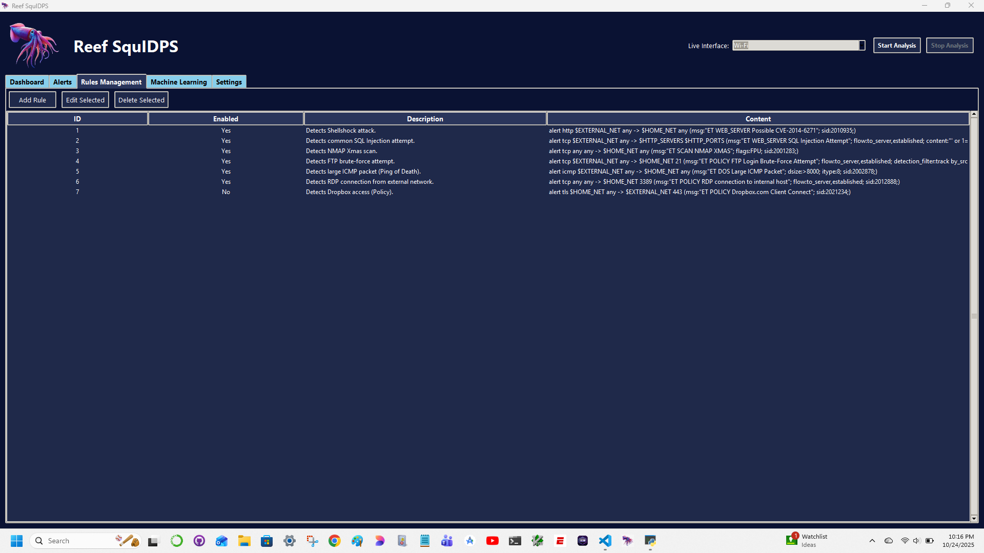Open the Live Interface dropdown
The image size is (984, 553).
861,45
